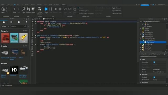Open the Toolbox Recent clock tab

tap(19, 22)
